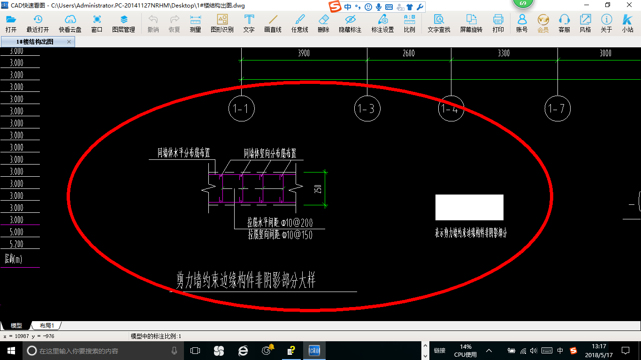Screen dimensions: 641x360
Task: Open the 快看云盘 cloud drive
Action: pyautogui.click(x=70, y=23)
